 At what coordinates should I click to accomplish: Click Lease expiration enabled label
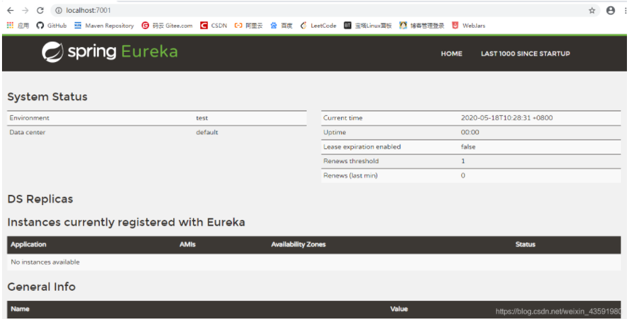coord(362,147)
